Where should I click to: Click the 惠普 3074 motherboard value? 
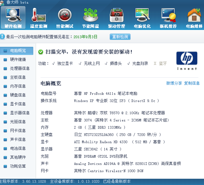click(121, 120)
